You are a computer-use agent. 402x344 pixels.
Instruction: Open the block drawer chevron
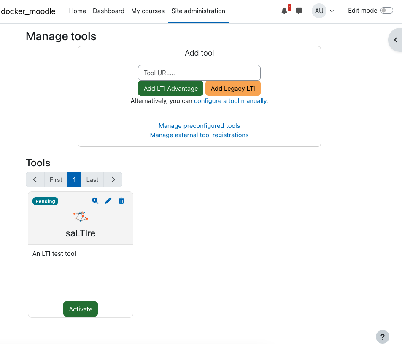(396, 40)
